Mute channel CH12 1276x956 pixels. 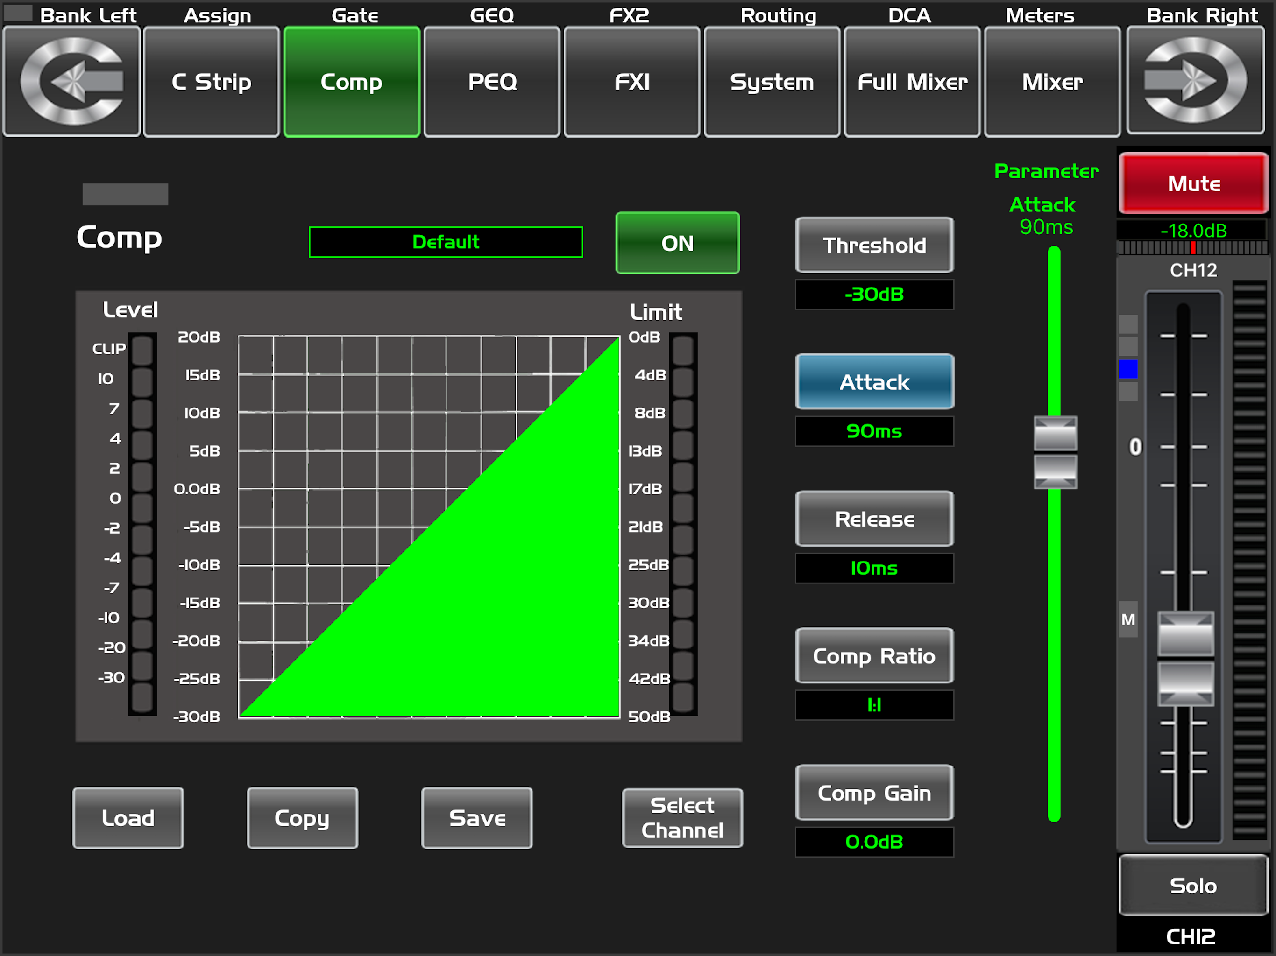(1193, 183)
